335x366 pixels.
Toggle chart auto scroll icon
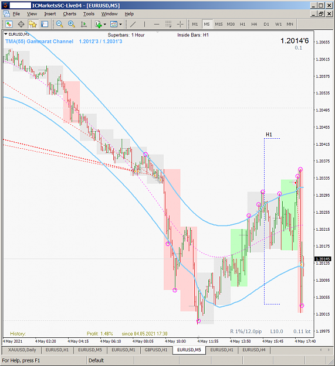[x=83, y=24]
